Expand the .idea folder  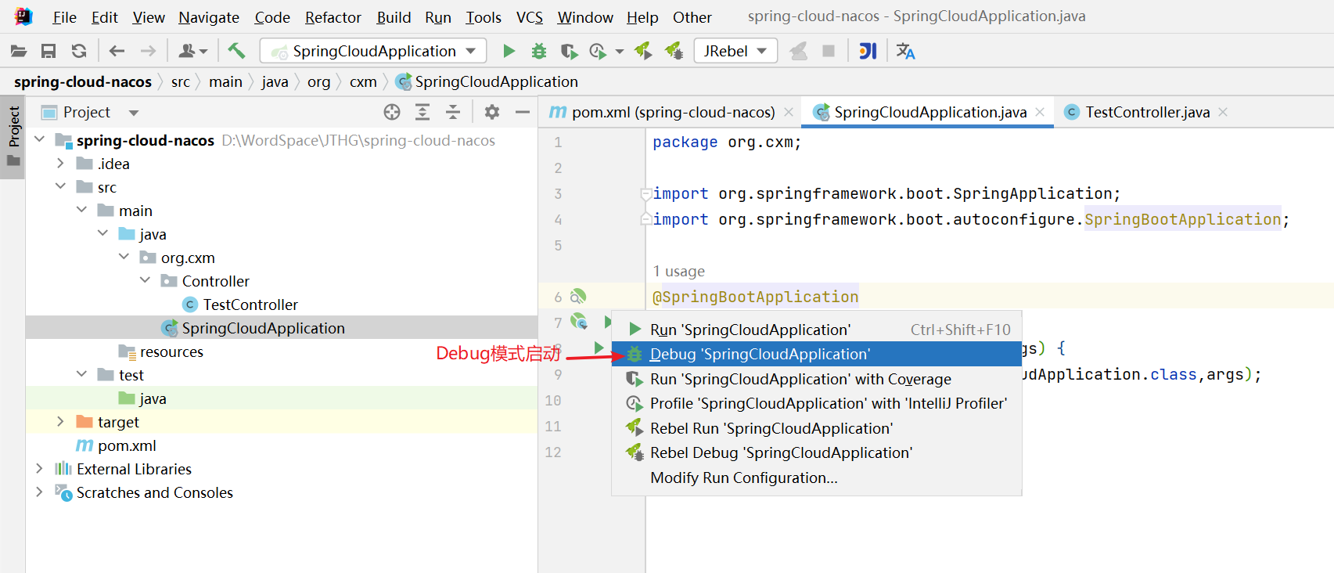61,163
